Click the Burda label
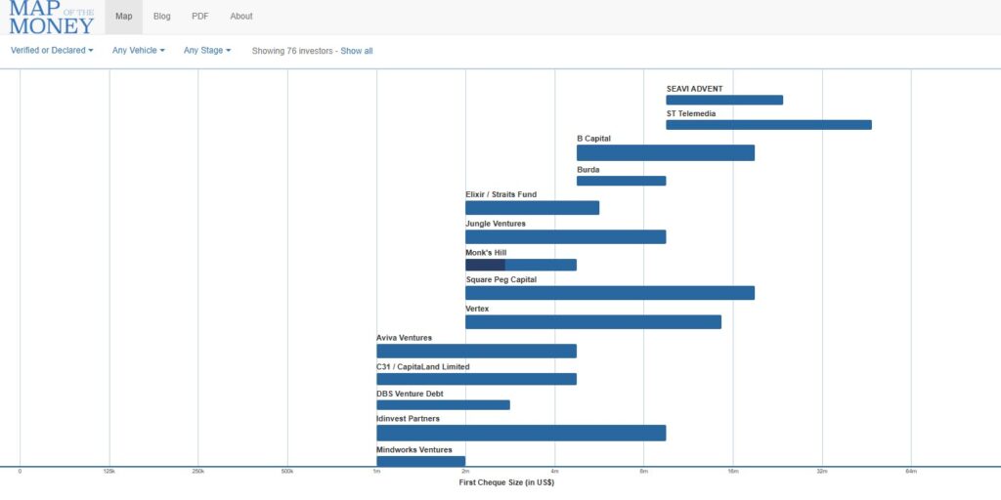 (x=588, y=170)
